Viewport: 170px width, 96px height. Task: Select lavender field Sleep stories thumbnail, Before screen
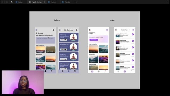[x=40, y=67]
